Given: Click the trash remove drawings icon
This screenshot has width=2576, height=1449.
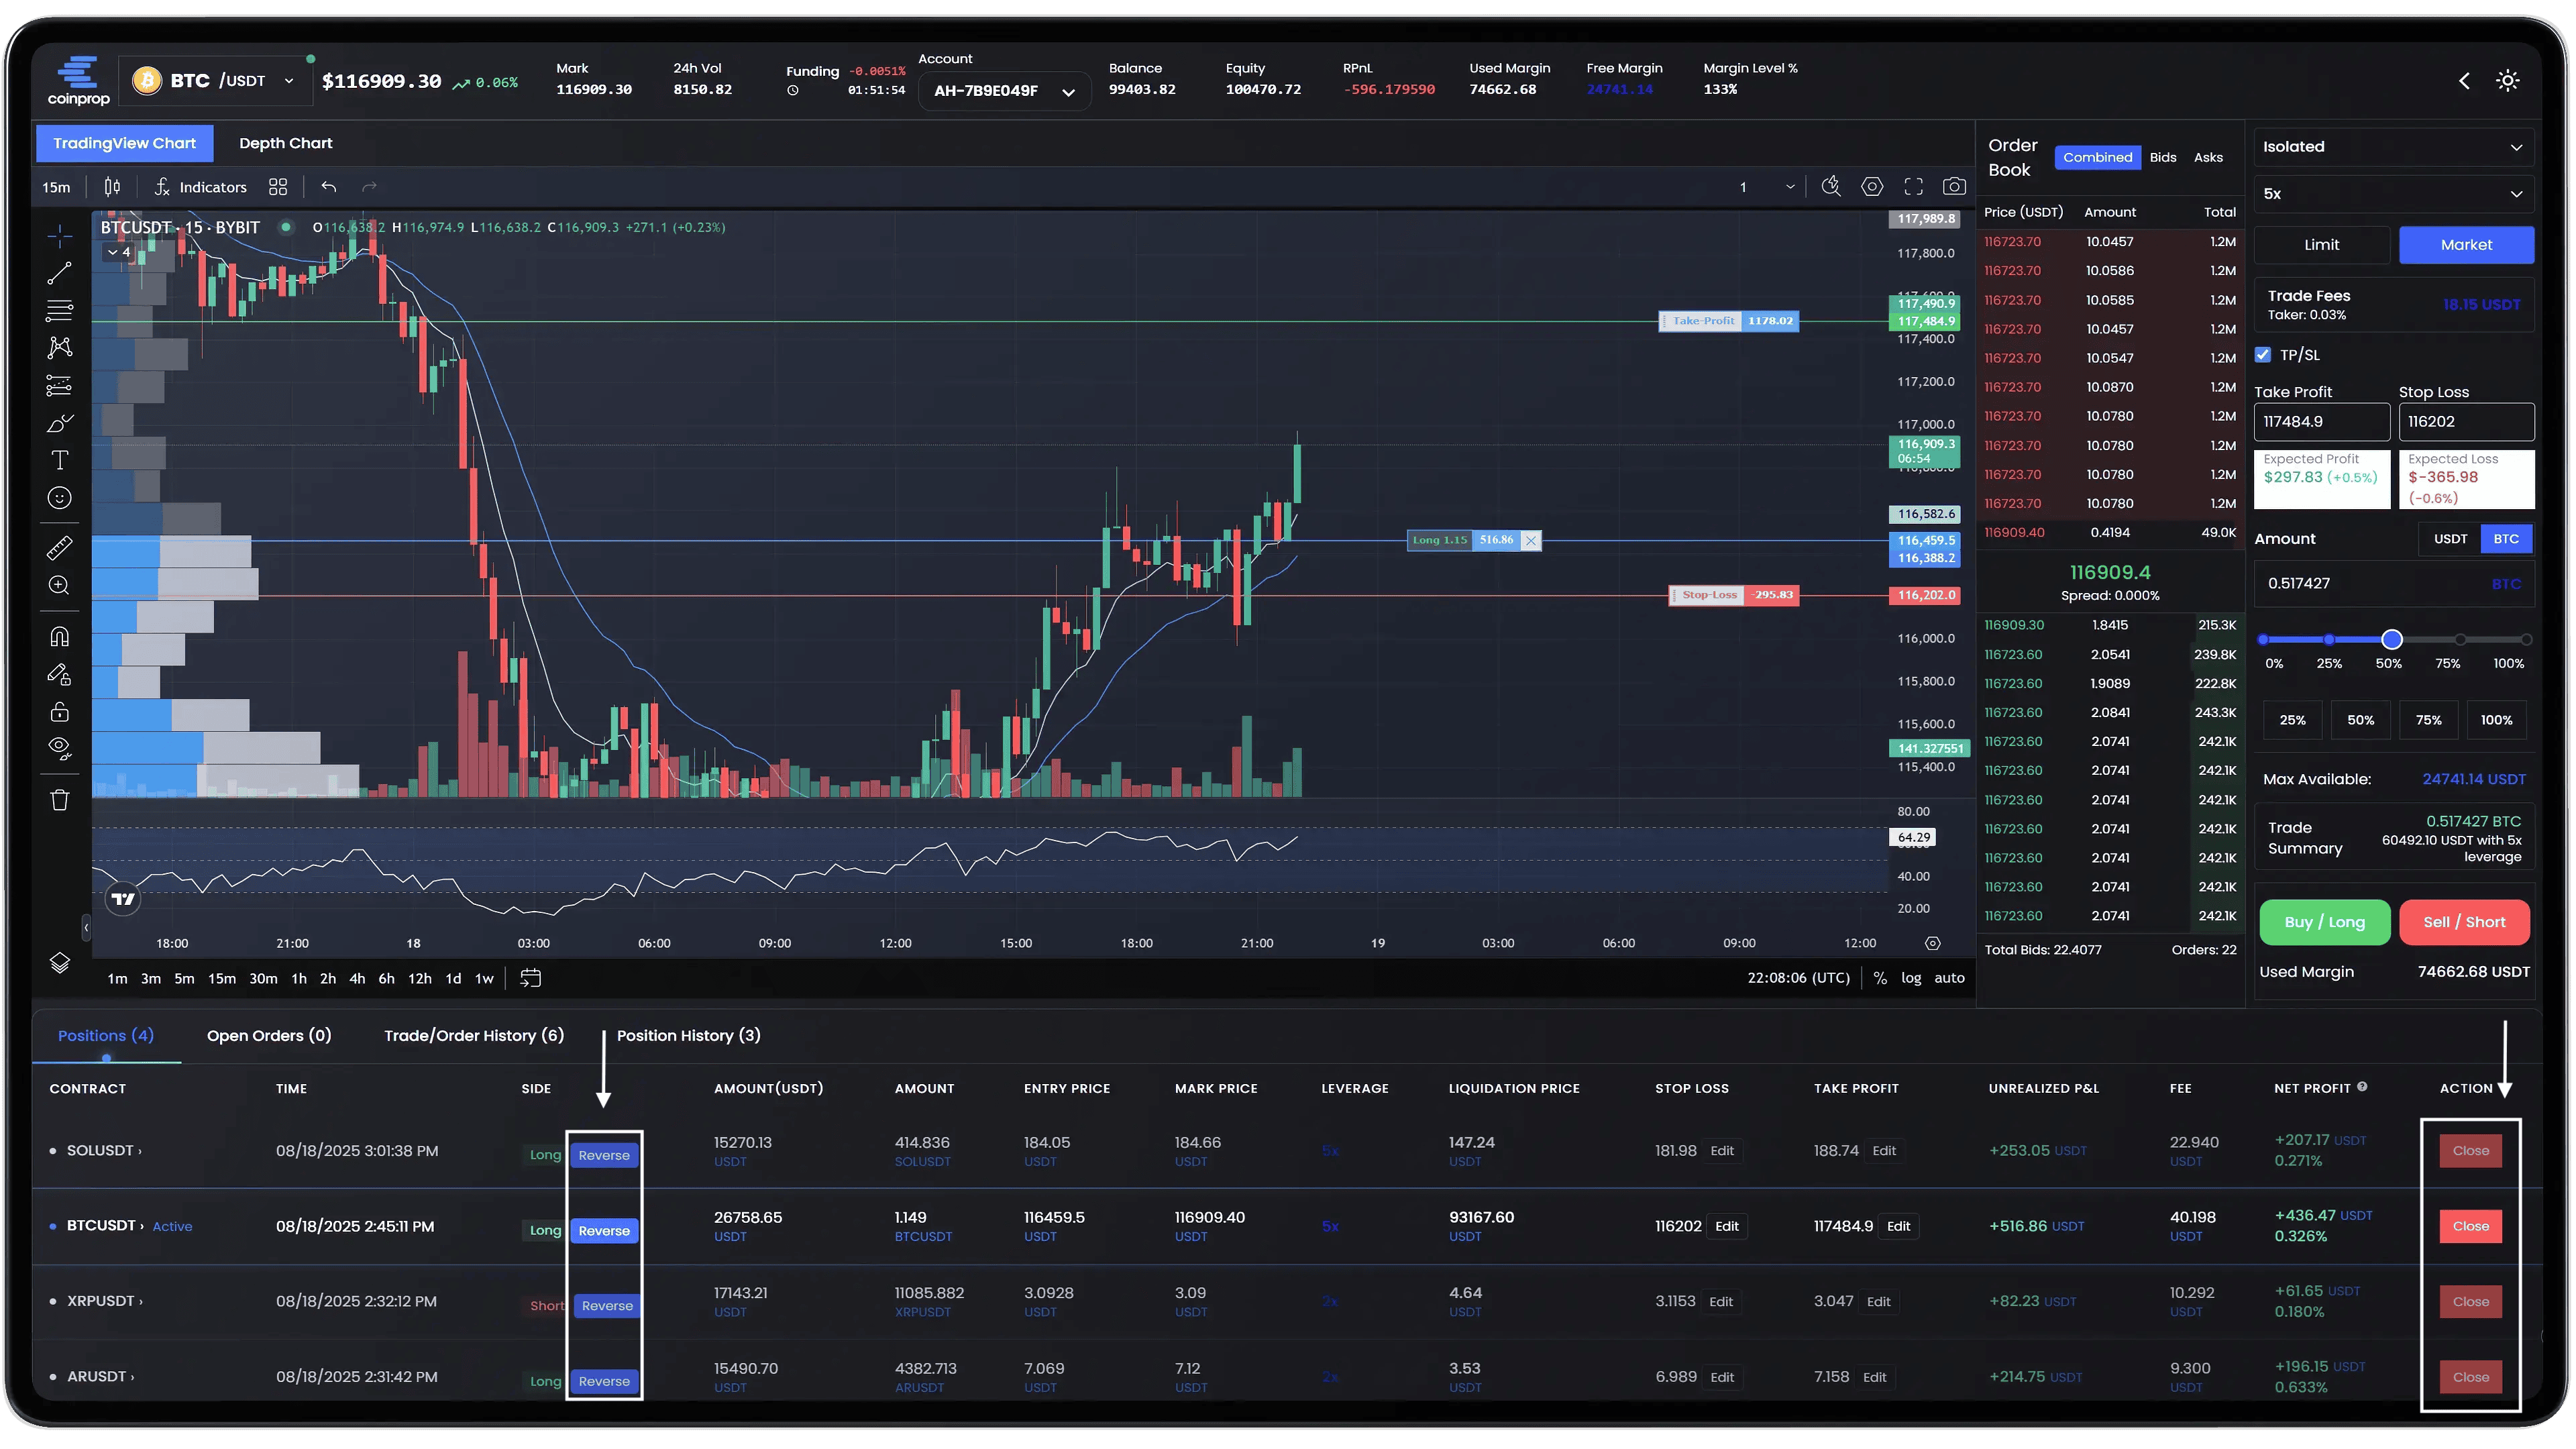Looking at the screenshot, I should [60, 800].
